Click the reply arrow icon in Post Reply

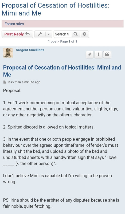tap(28, 34)
